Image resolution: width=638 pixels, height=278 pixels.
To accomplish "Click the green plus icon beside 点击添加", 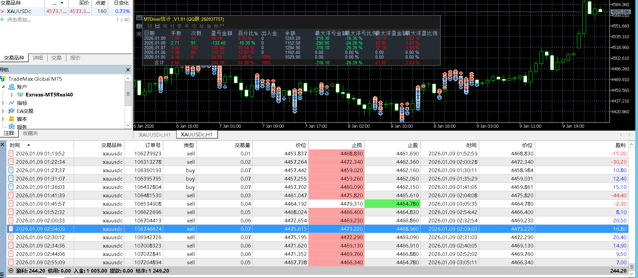I will click(2, 19).
